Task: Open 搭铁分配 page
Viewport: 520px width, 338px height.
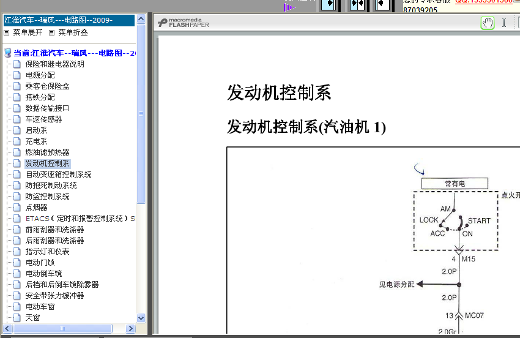Action: coord(40,97)
